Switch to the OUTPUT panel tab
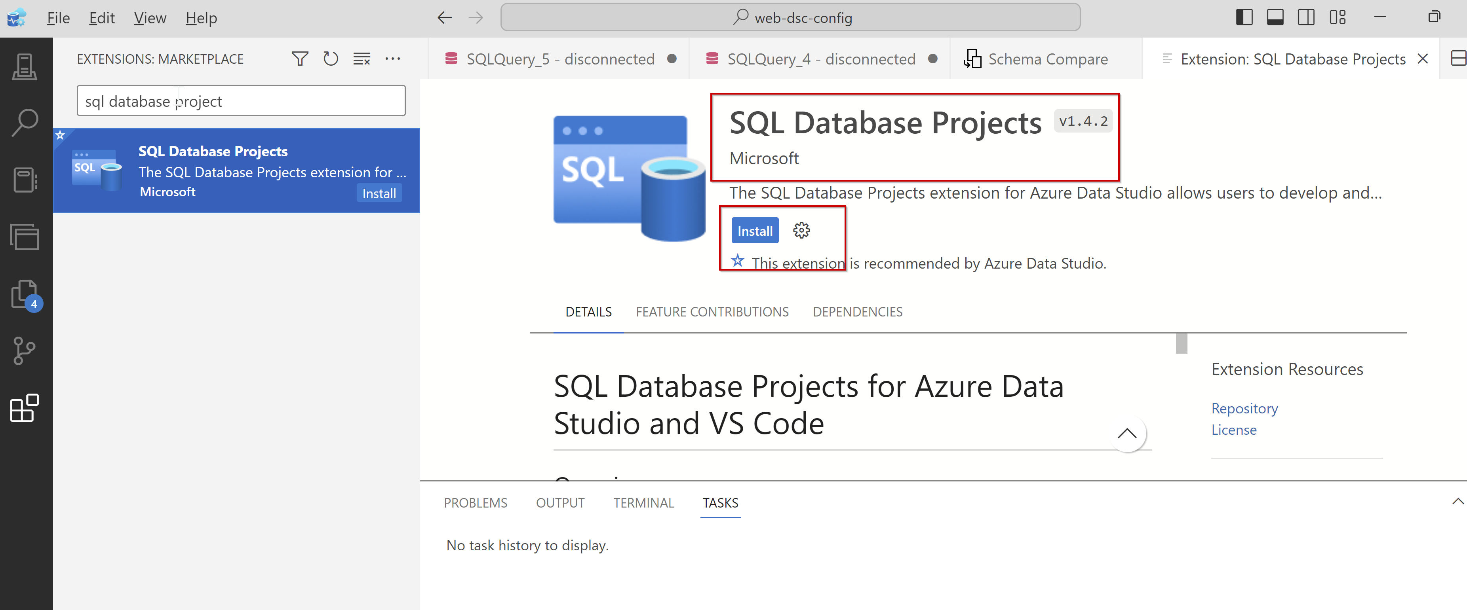Image resolution: width=1467 pixels, height=610 pixels. [x=560, y=503]
